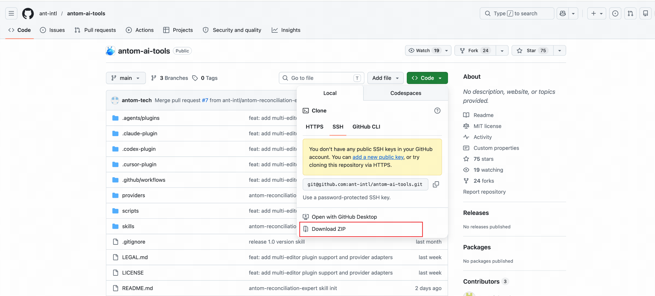
Task: Open the LEGAL.md file
Action: (x=135, y=257)
